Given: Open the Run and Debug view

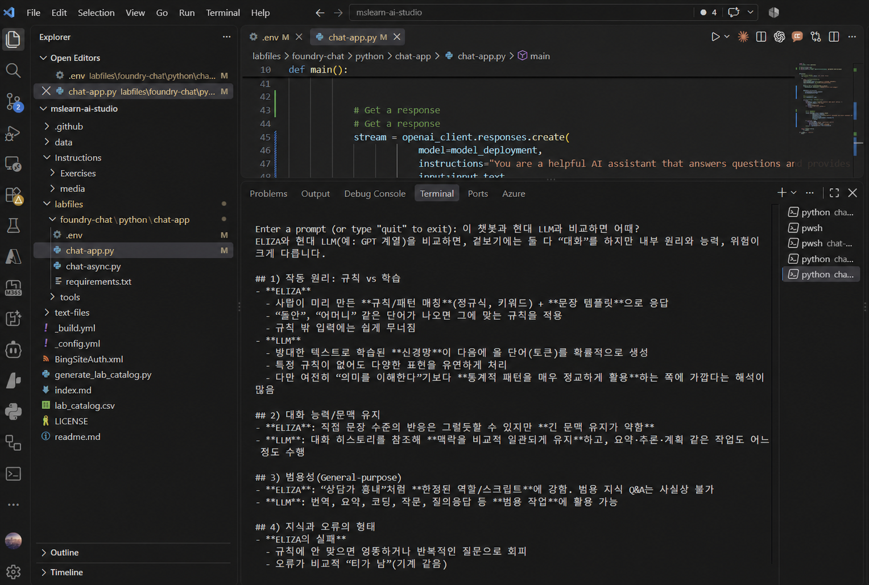Looking at the screenshot, I should coord(13,133).
